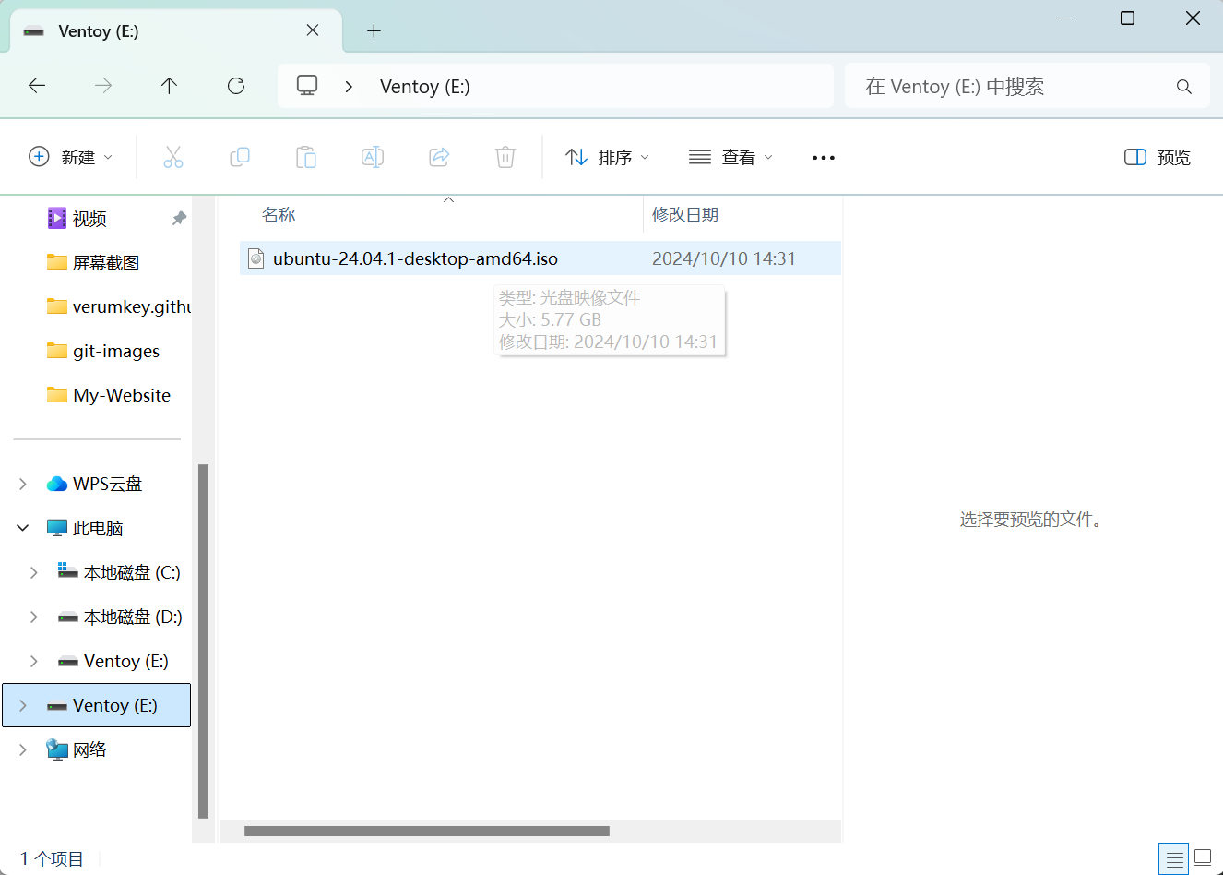Expand address bar chevron before Ventoy (E:)

coord(349,86)
